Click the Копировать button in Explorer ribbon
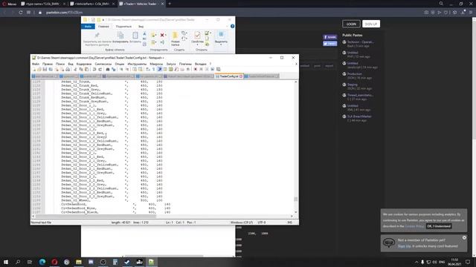Screen dimensions: 476x267 pyautogui.click(x=120, y=38)
